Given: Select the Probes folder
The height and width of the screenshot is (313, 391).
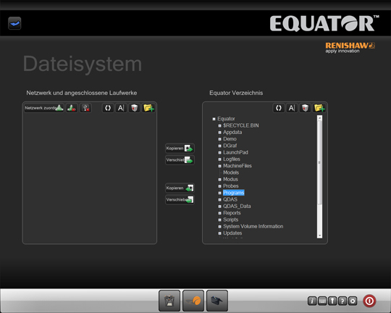Looking at the screenshot, I should [x=231, y=186].
